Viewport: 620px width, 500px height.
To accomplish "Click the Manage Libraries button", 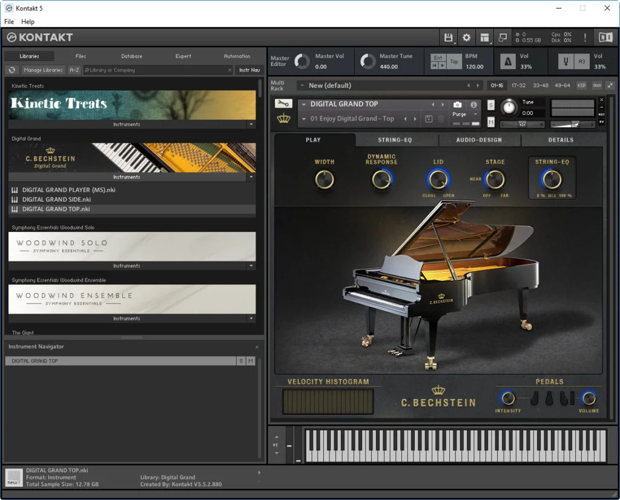I will point(43,70).
